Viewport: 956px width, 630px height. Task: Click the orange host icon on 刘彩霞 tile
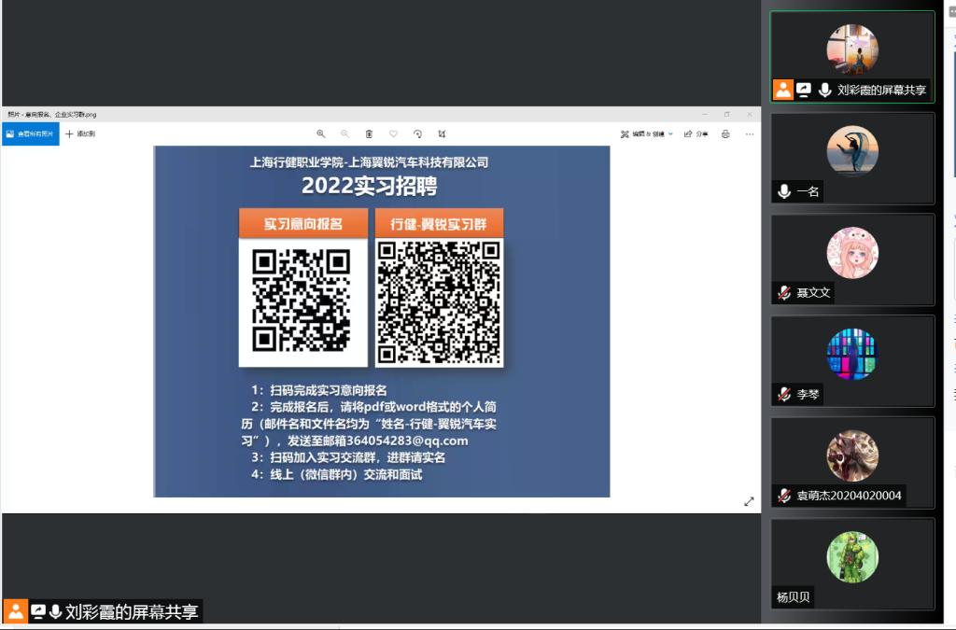782,90
